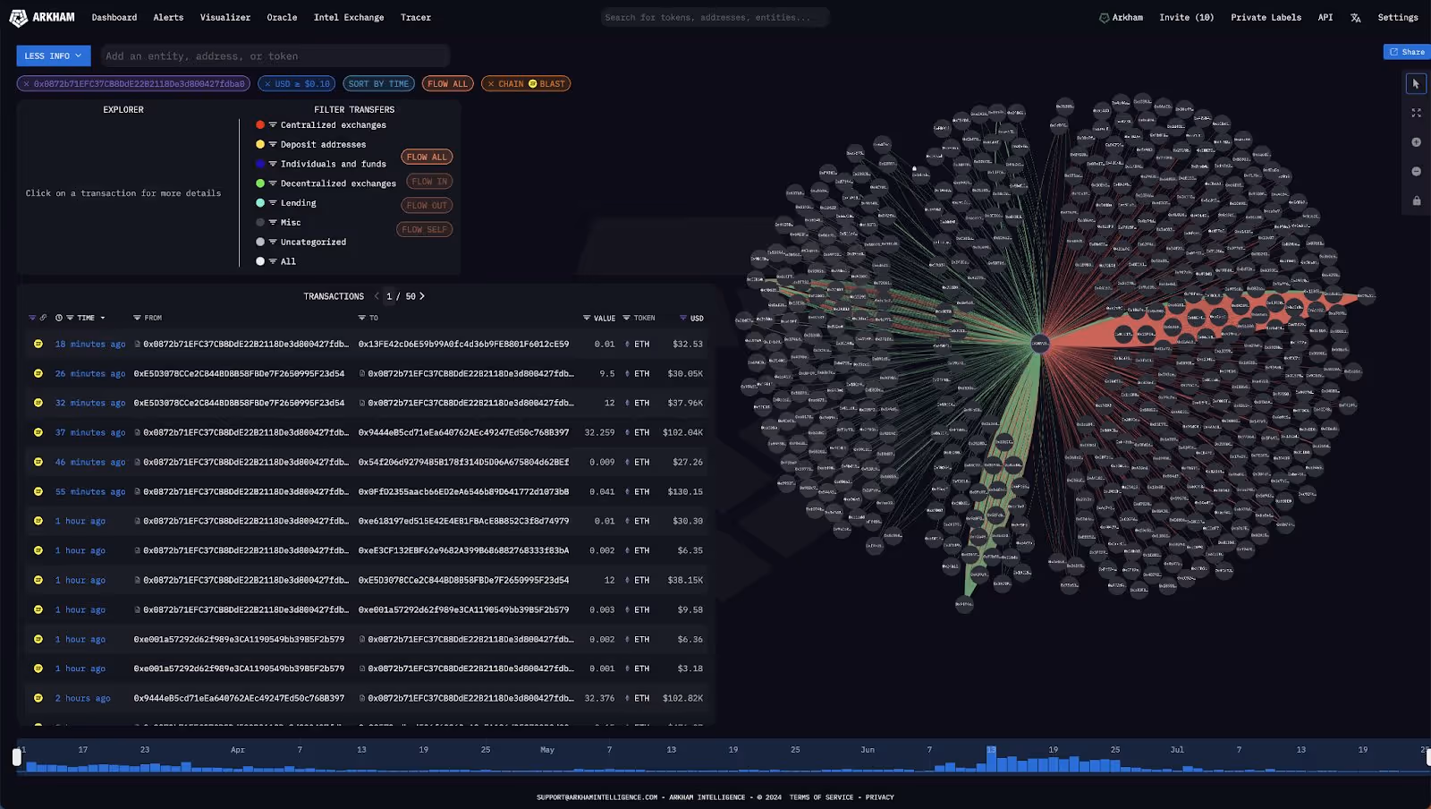
Task: Toggle the Uncategorized filter
Action: [x=301, y=243]
